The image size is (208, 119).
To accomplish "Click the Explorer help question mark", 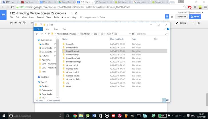I will (168, 29).
